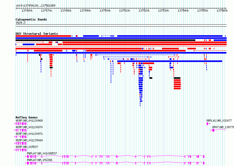The image size is (234, 166).
Task: Open NSMF|NM_001130969 gene label
Action: click(29, 121)
